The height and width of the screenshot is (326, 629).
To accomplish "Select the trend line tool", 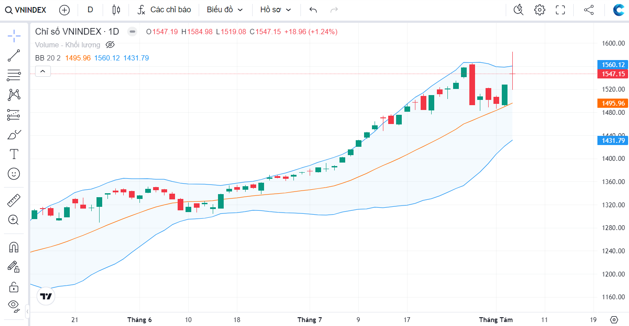I will click(14, 56).
